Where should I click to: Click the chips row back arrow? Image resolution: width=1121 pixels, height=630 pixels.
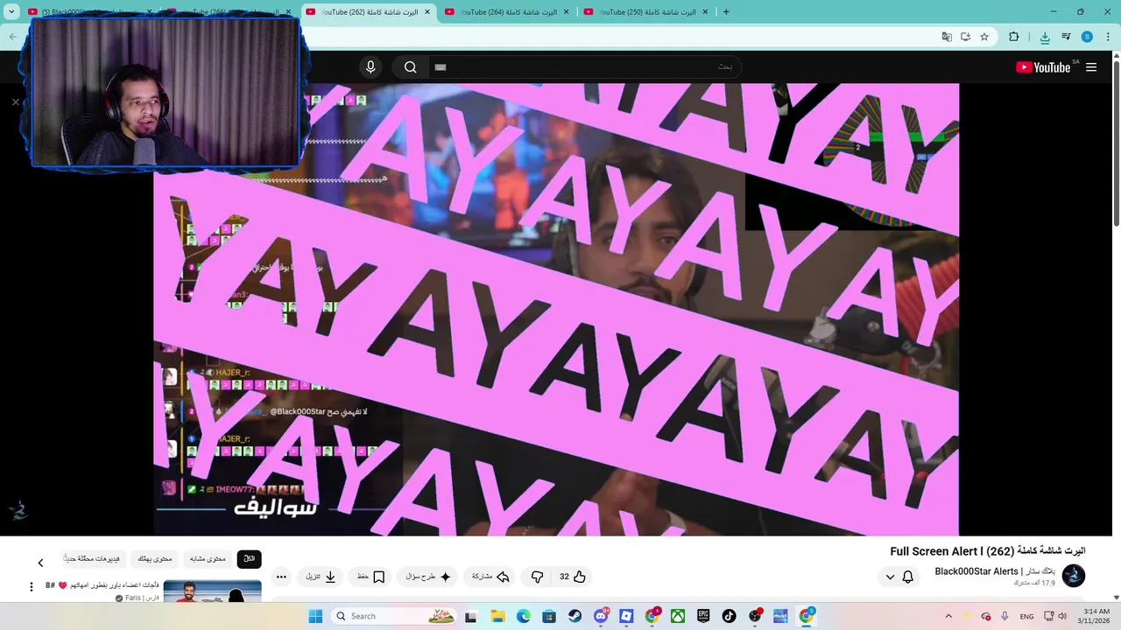click(x=40, y=563)
